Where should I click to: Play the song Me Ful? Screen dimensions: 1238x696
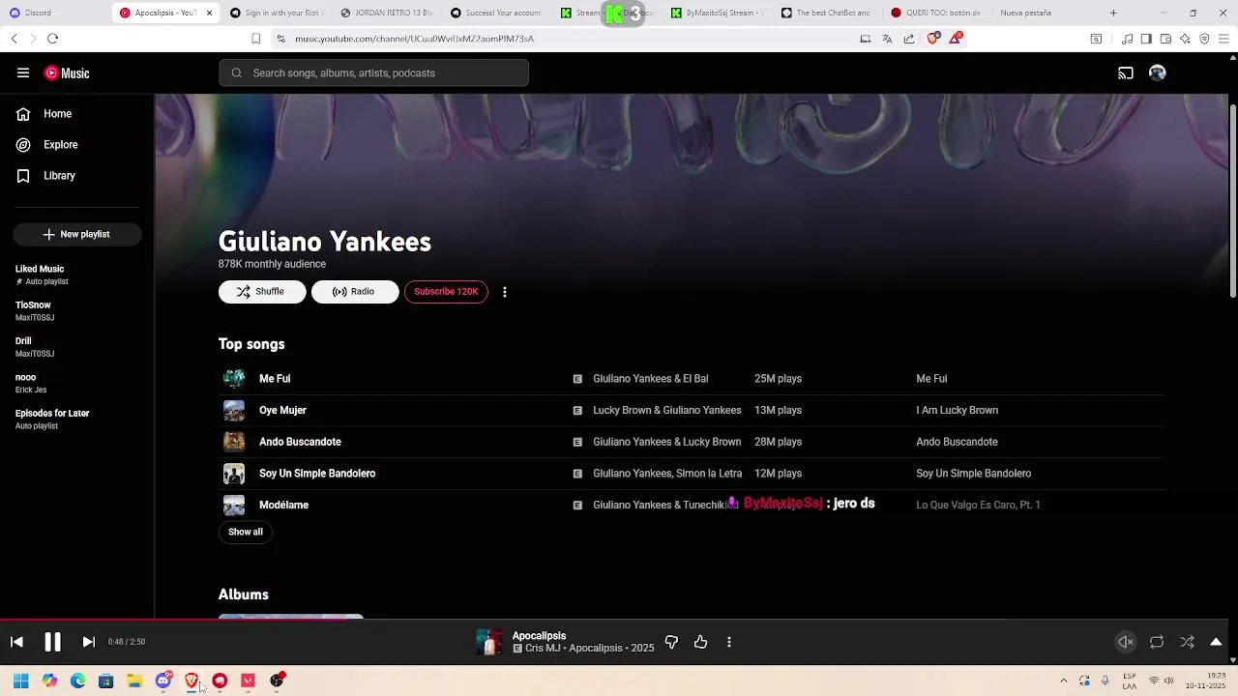(x=275, y=379)
